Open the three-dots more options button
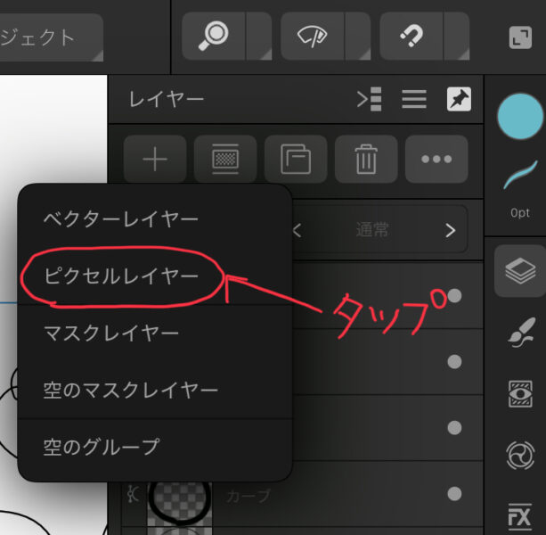The width and height of the screenshot is (546, 535). pyautogui.click(x=436, y=160)
